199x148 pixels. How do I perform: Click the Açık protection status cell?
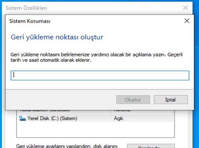pos(118,118)
